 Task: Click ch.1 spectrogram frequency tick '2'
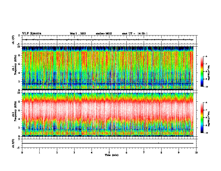tap(20, 82)
